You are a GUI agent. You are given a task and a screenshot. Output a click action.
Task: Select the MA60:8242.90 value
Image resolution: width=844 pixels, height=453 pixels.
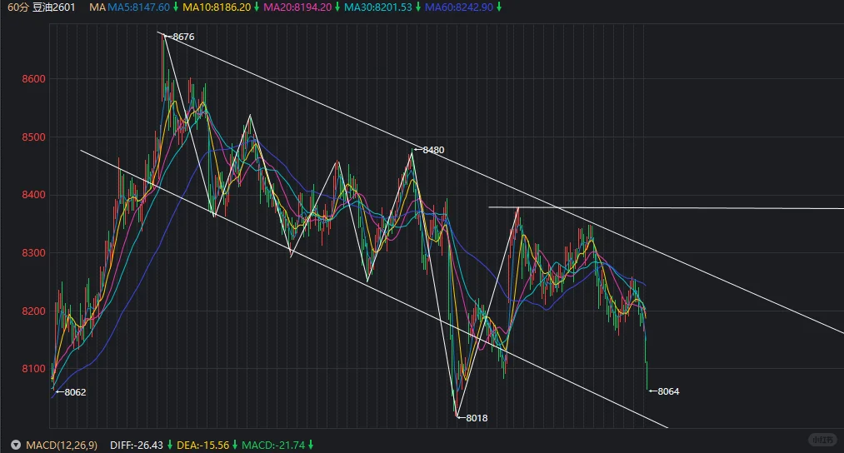click(x=458, y=7)
